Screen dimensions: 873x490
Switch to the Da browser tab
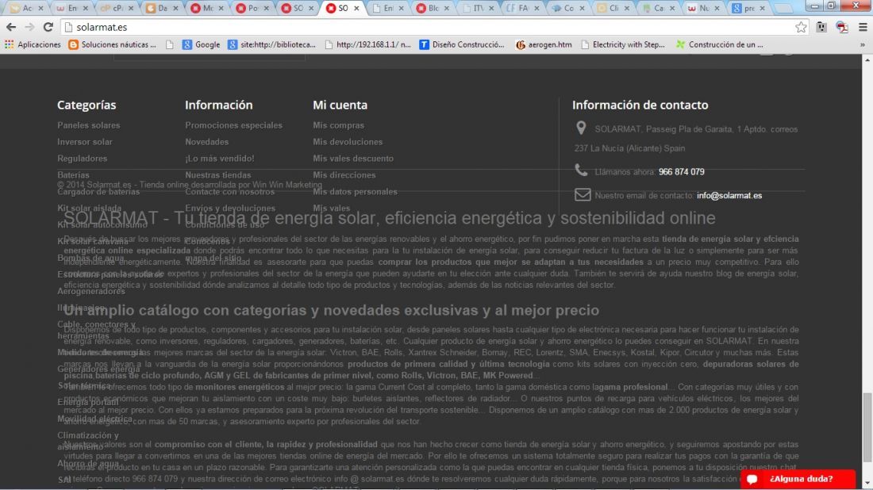pyautogui.click(x=163, y=9)
